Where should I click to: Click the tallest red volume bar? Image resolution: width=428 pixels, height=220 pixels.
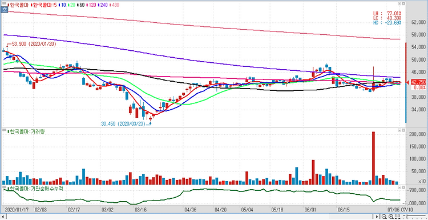(373, 158)
